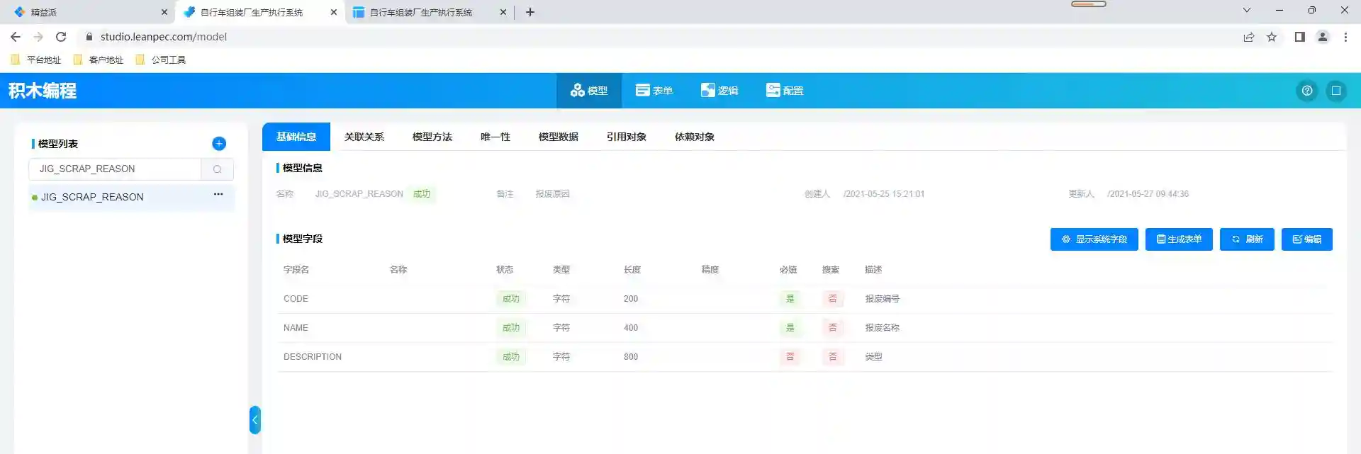This screenshot has width=1361, height=454.
Task: Open the 表单 module in top navigation
Action: [x=654, y=91]
